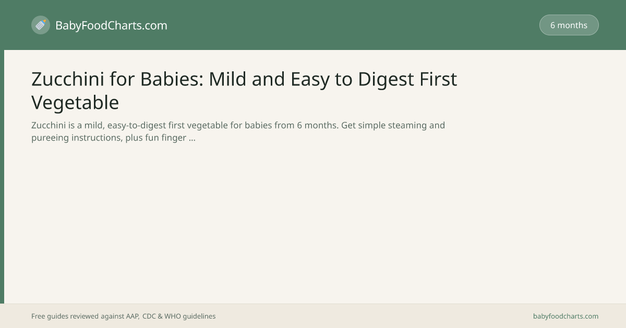The height and width of the screenshot is (328, 626).
Task: Click CDC in the footer guidelines text
Action: pyautogui.click(x=149, y=316)
